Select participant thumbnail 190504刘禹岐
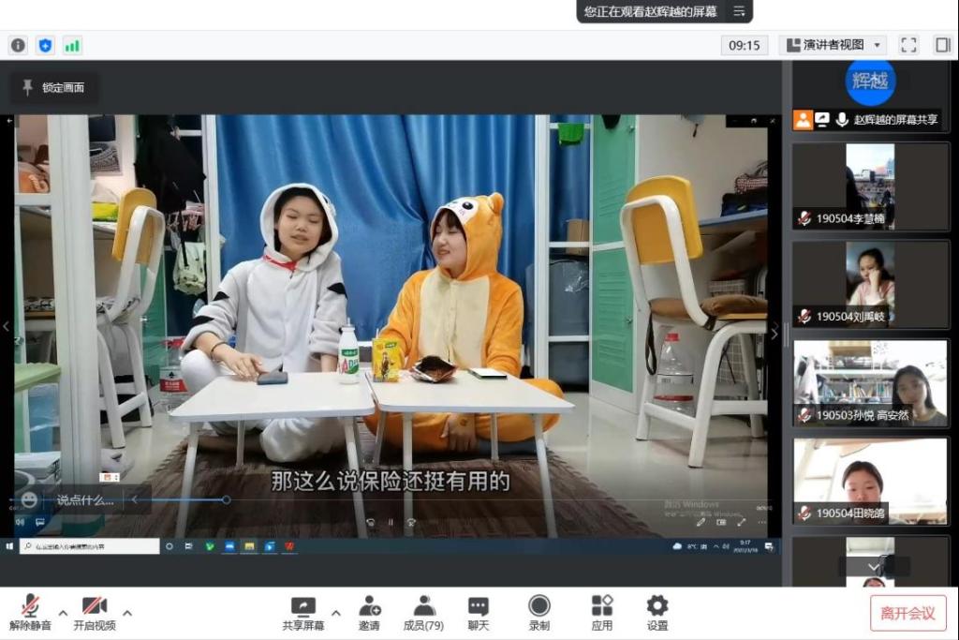The height and width of the screenshot is (640, 959). 870,285
